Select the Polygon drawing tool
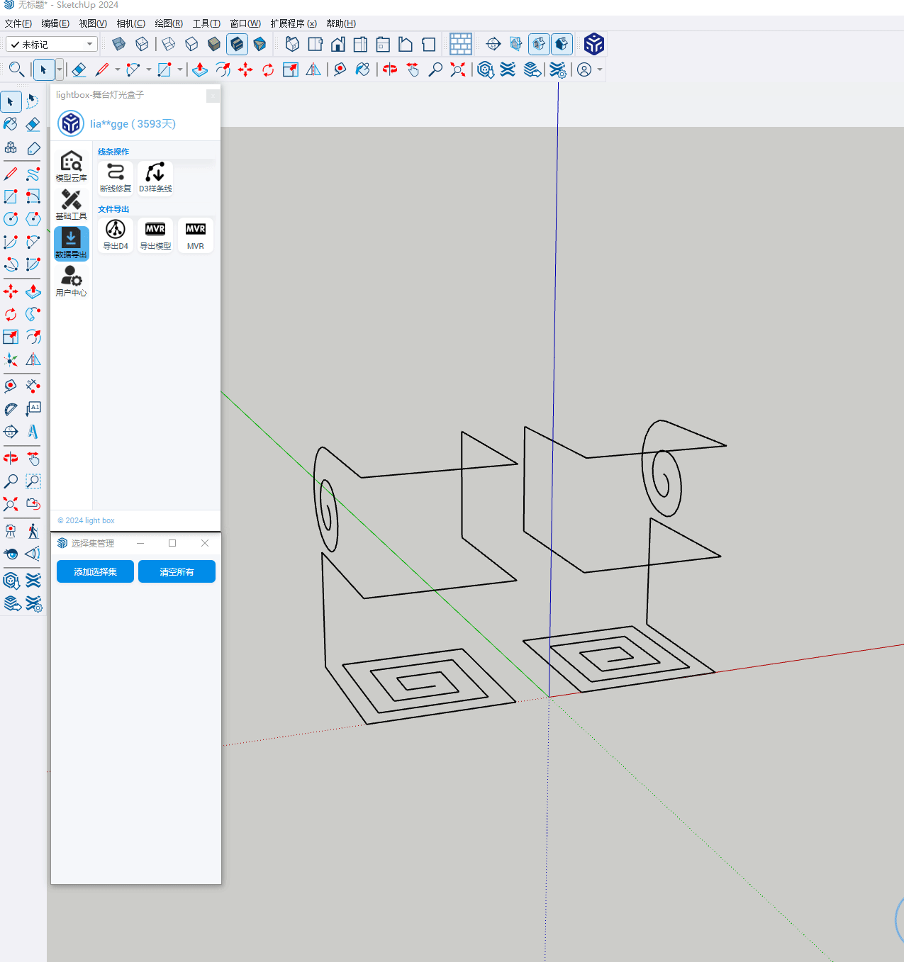This screenshot has height=962, width=904. [33, 219]
